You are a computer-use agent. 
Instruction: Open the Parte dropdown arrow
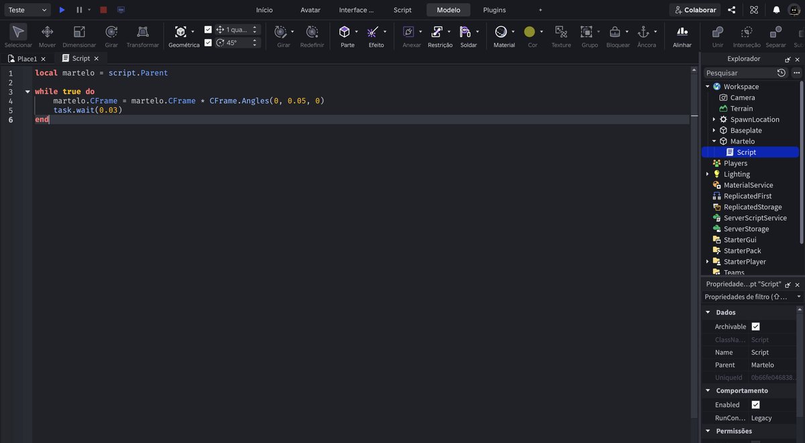[356, 31]
